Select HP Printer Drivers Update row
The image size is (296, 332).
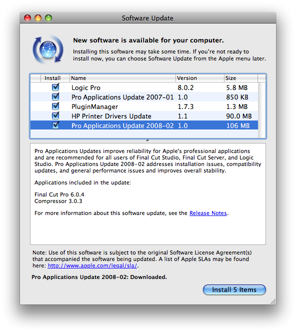(x=144, y=116)
